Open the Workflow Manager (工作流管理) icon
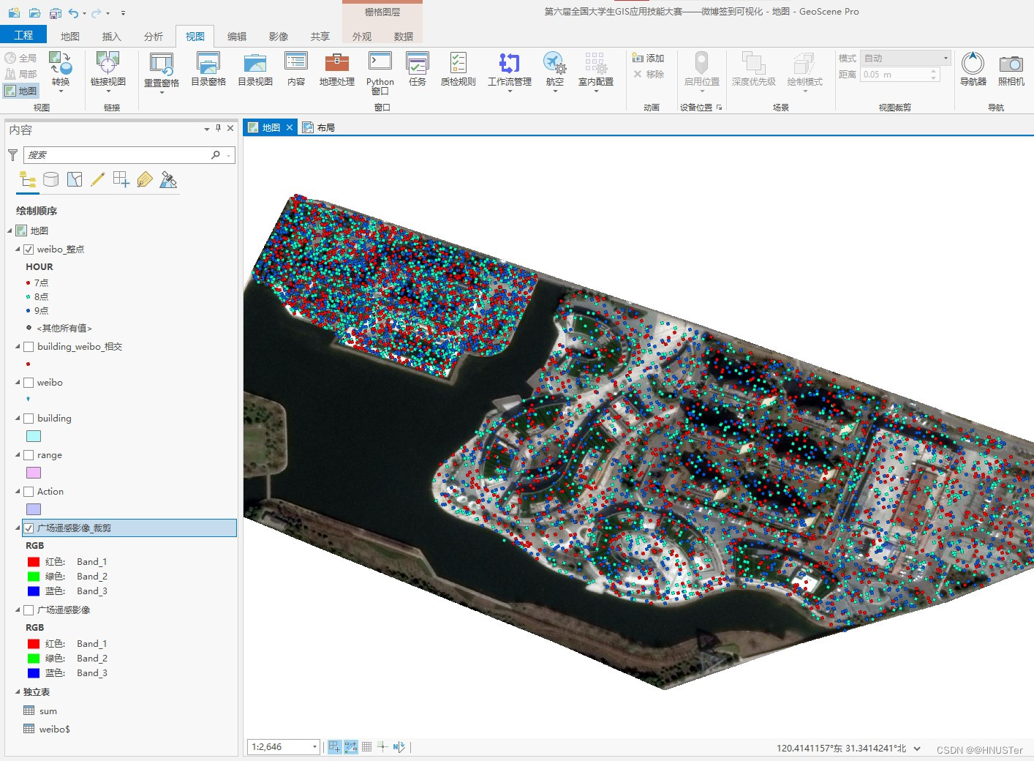This screenshot has width=1034, height=761. point(510,71)
